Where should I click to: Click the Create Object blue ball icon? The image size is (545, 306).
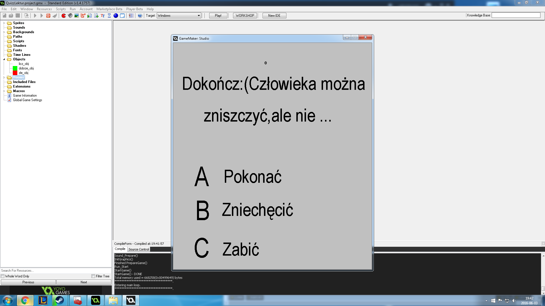[x=116, y=16]
